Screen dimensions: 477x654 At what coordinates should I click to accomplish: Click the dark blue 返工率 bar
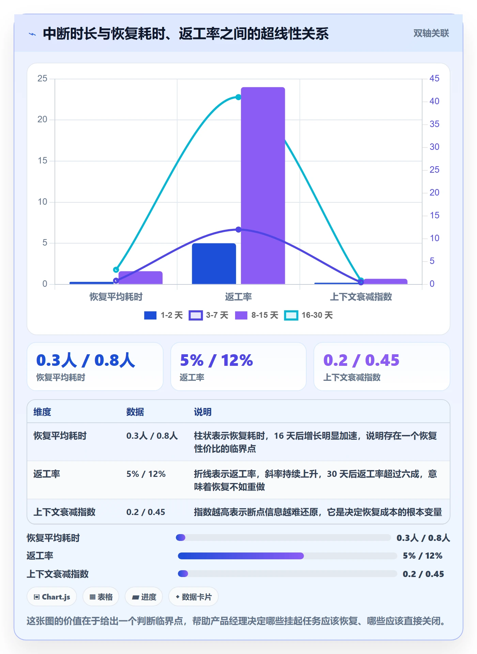(x=214, y=264)
